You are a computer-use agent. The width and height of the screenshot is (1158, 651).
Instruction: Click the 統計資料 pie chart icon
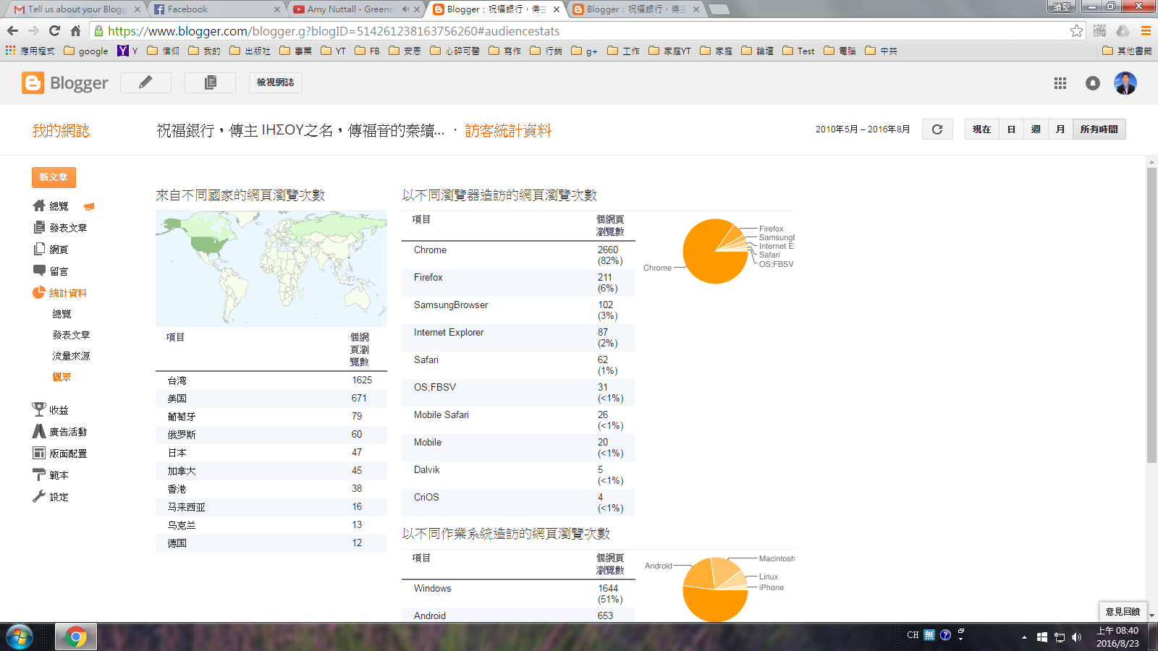click(x=39, y=292)
